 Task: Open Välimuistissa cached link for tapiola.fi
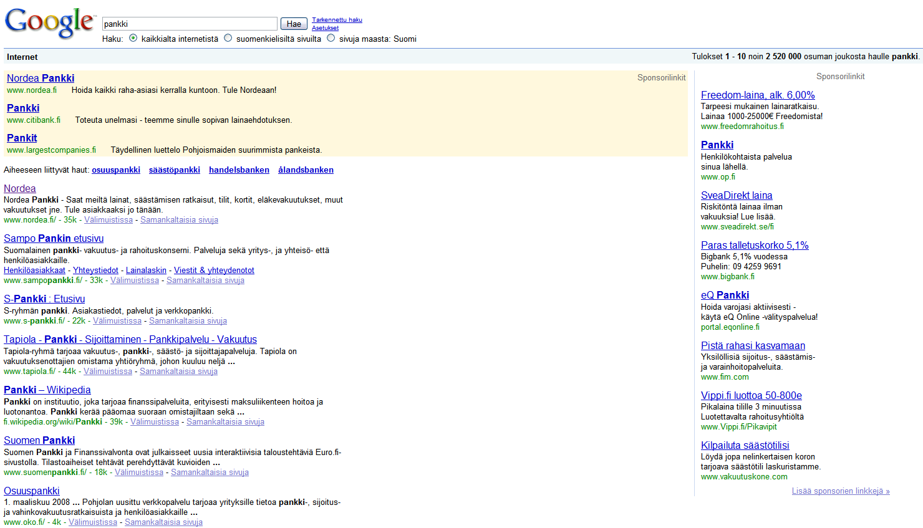coord(108,372)
